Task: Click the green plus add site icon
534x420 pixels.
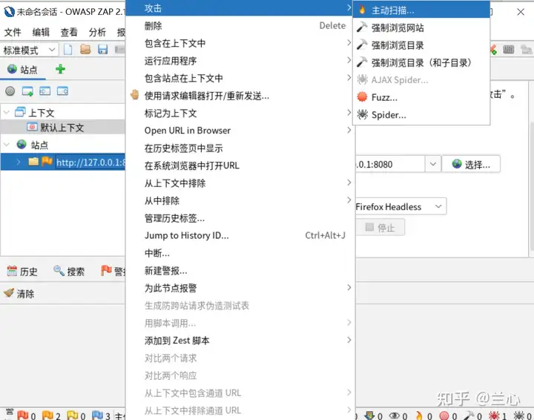Action: 60,69
